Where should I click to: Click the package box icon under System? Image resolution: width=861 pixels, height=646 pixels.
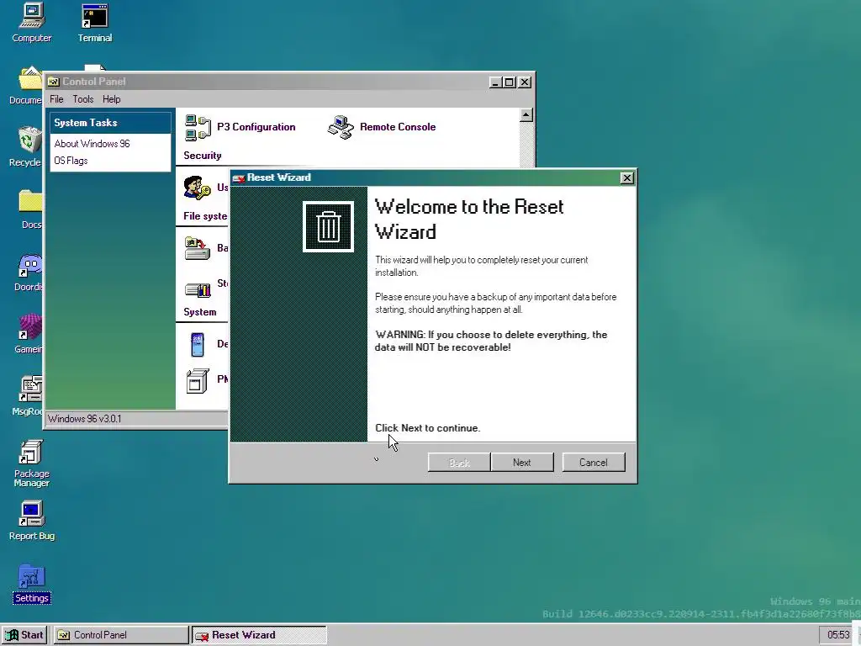point(197,381)
